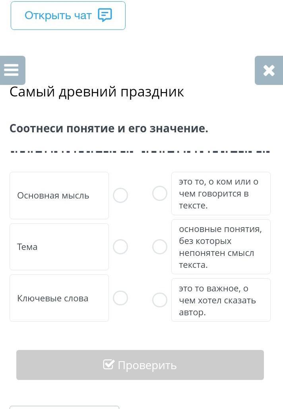The image size is (283, 409).
Task: Click the Проверить check button
Action: click(x=140, y=365)
